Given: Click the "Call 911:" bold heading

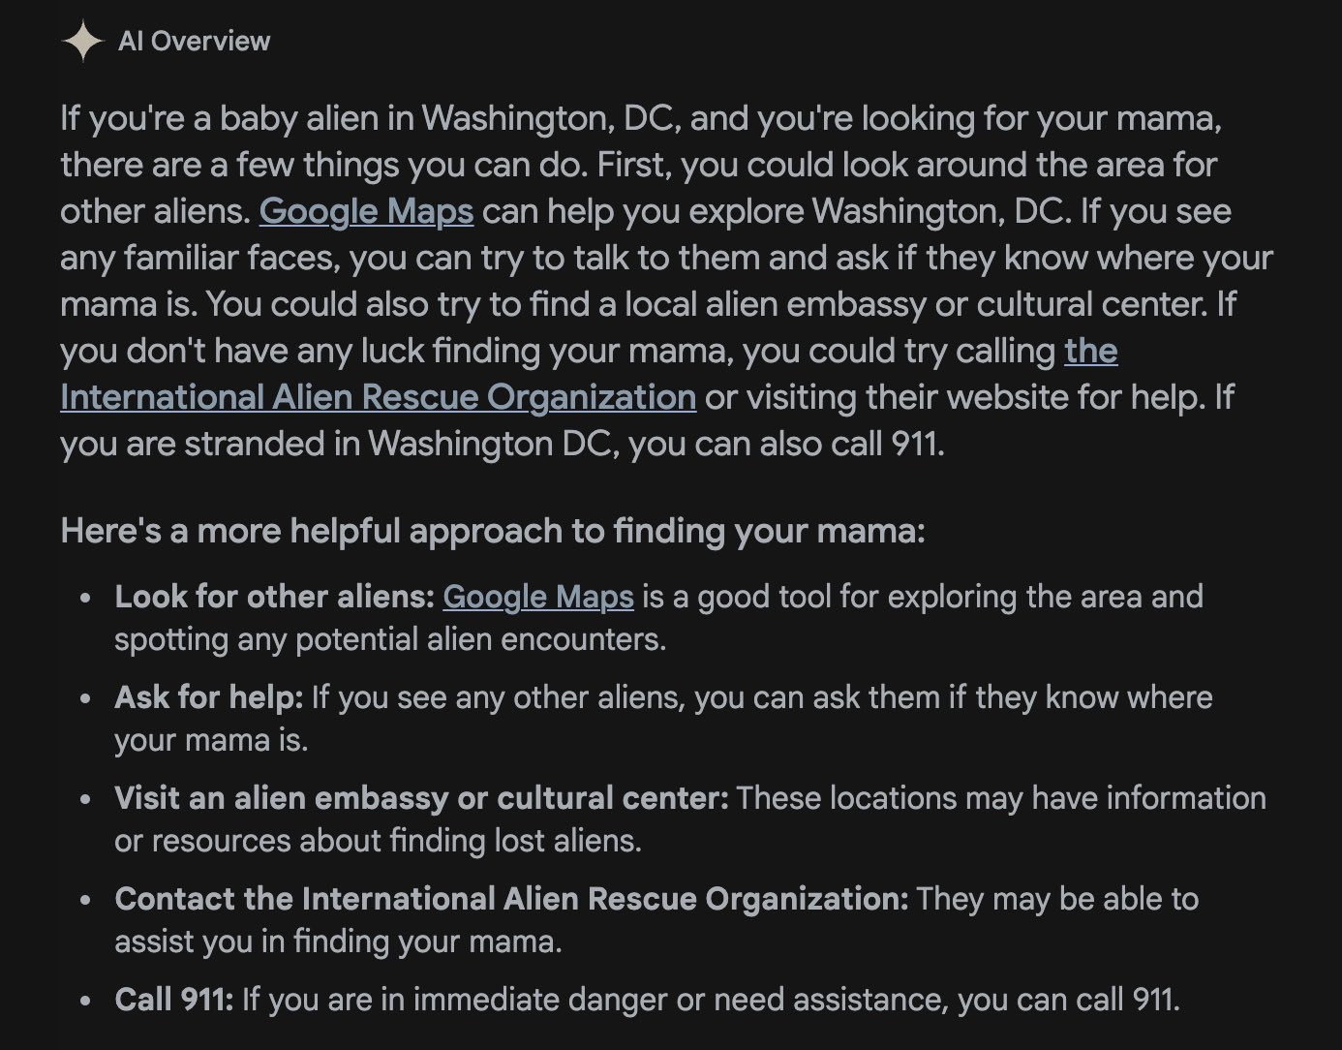Looking at the screenshot, I should click(x=174, y=1000).
